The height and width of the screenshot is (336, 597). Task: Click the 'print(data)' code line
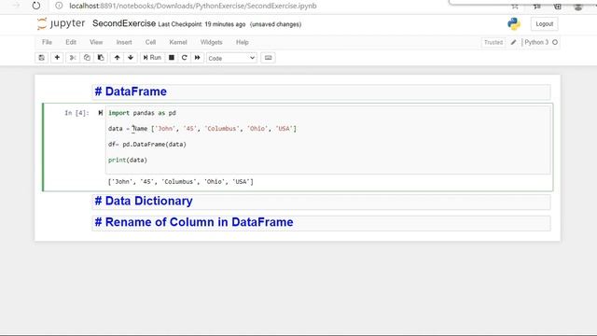[x=128, y=160]
